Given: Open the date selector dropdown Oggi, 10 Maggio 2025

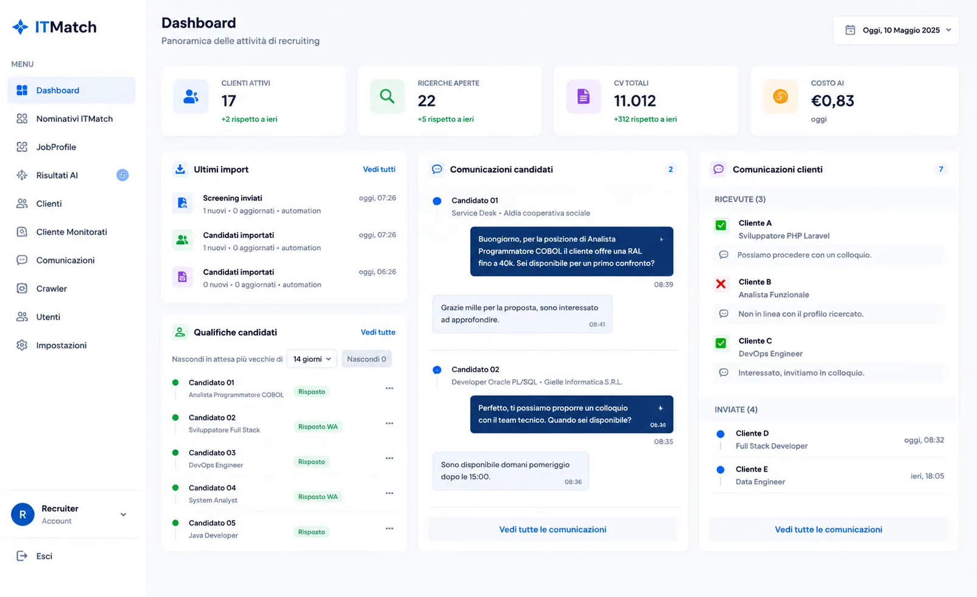Looking at the screenshot, I should (896, 30).
